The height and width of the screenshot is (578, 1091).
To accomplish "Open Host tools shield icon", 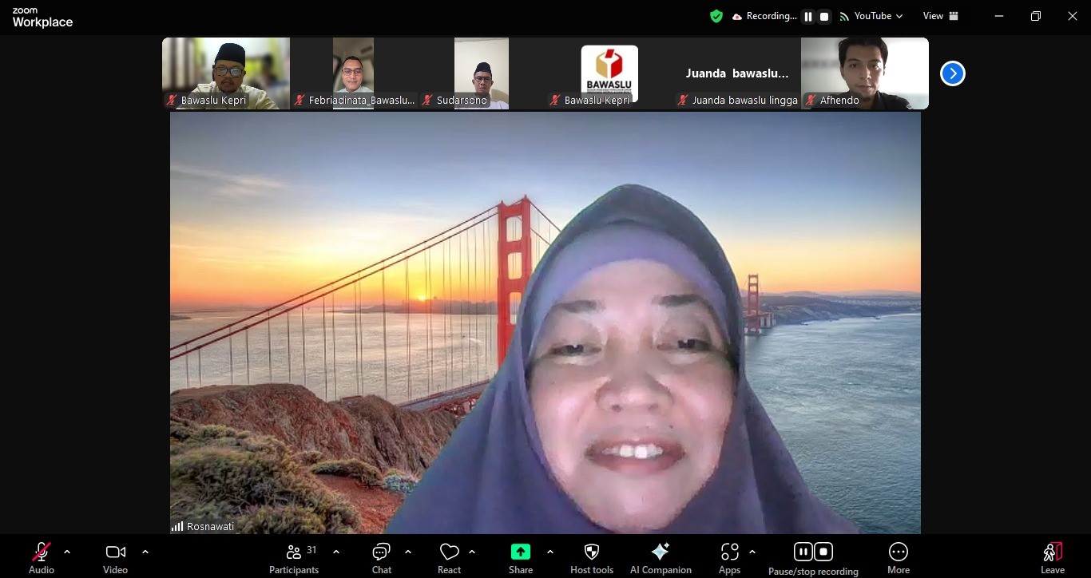I will coord(591,557).
